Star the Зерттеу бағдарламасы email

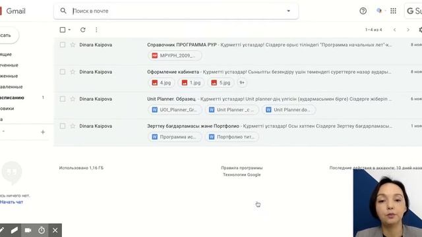[x=73, y=126]
